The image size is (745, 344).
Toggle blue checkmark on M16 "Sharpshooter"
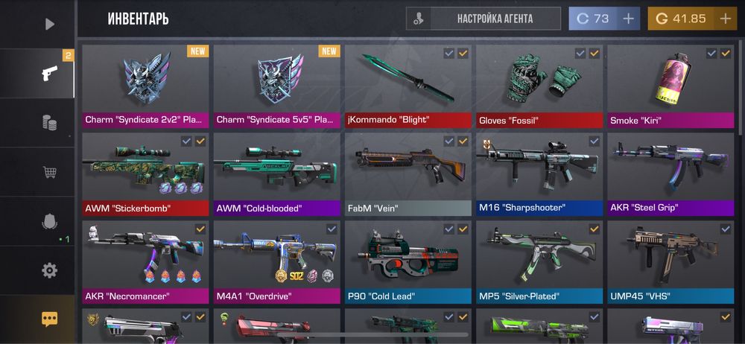coord(595,141)
